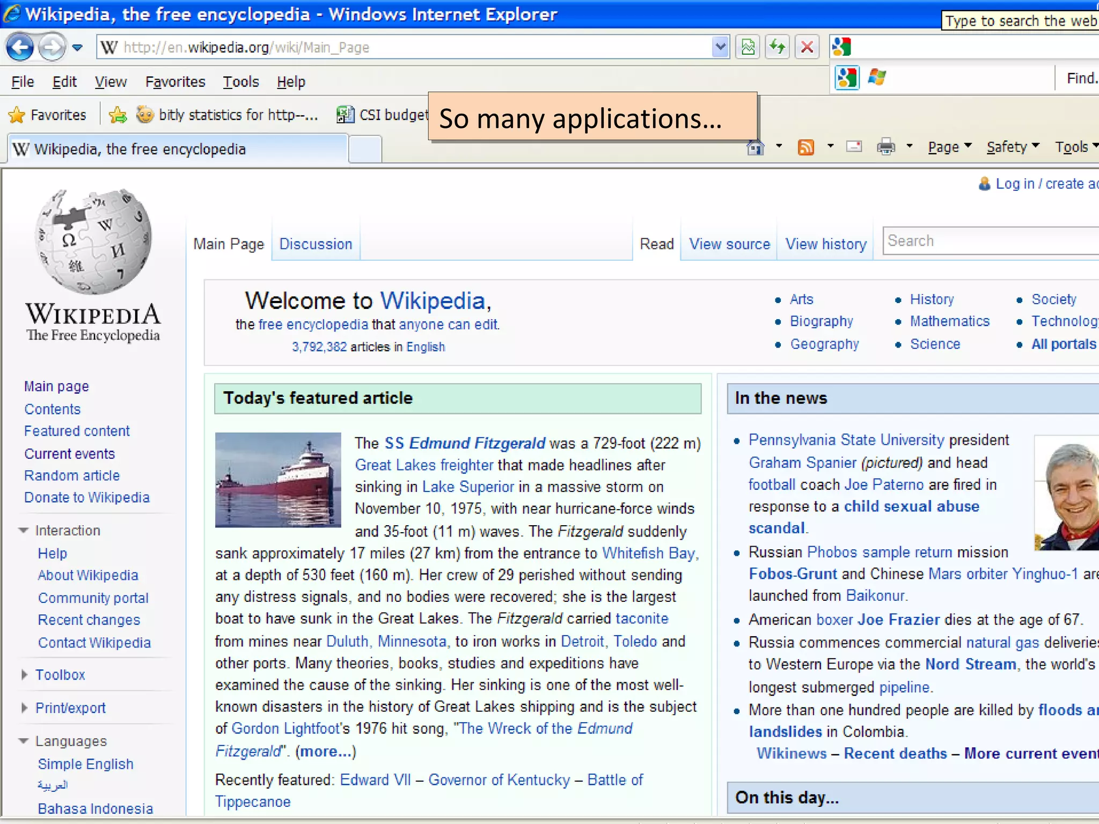1099x824 pixels.
Task: Collapse the Interaction sidebar section
Action: click(24, 531)
